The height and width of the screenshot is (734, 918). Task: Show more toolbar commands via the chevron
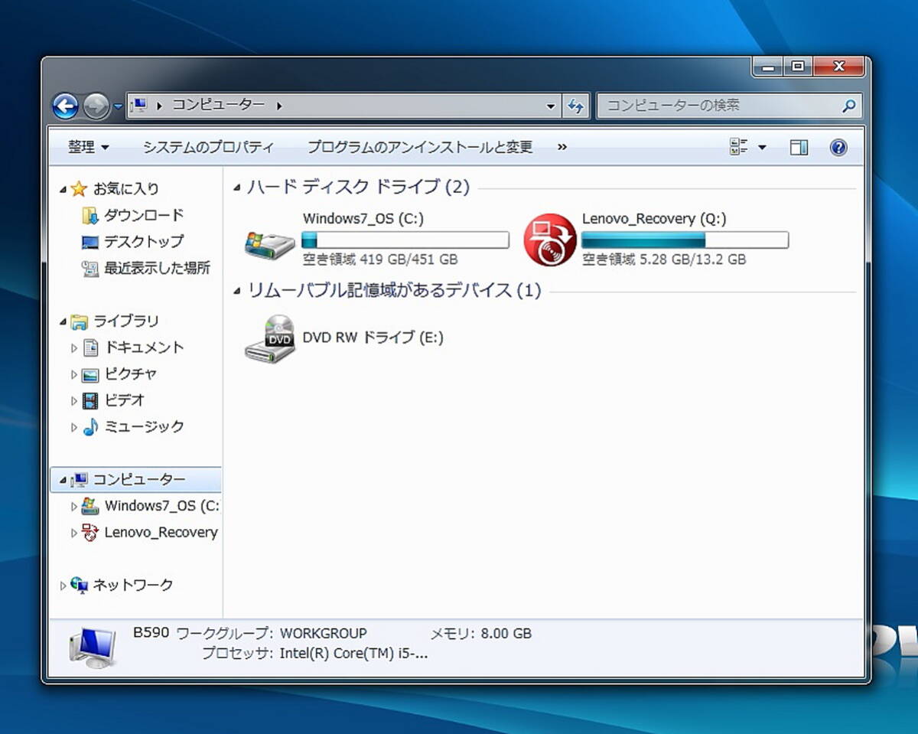(562, 147)
